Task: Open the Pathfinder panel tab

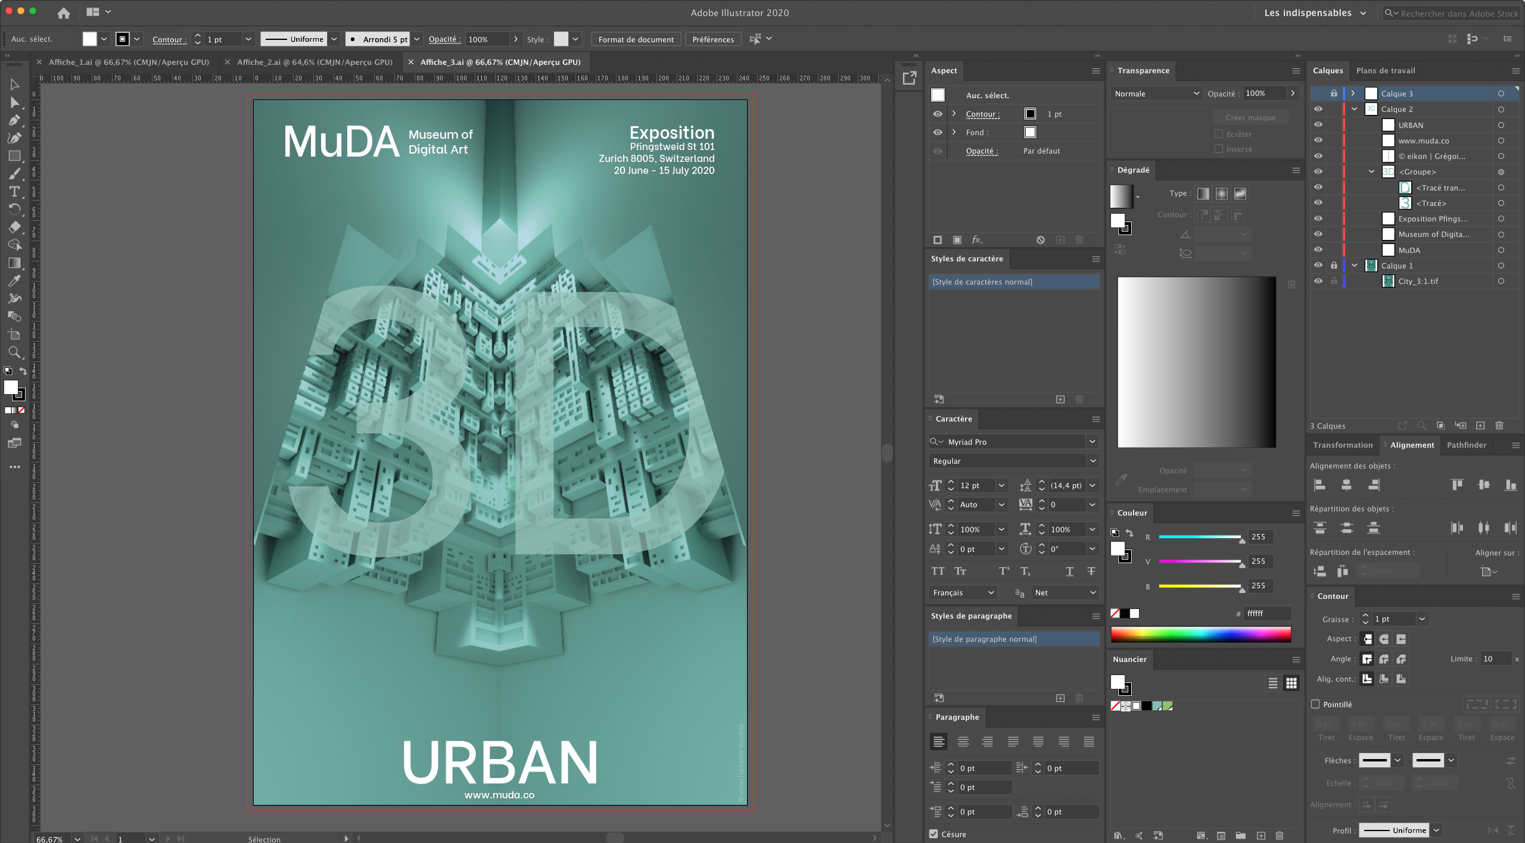Action: (x=1466, y=445)
